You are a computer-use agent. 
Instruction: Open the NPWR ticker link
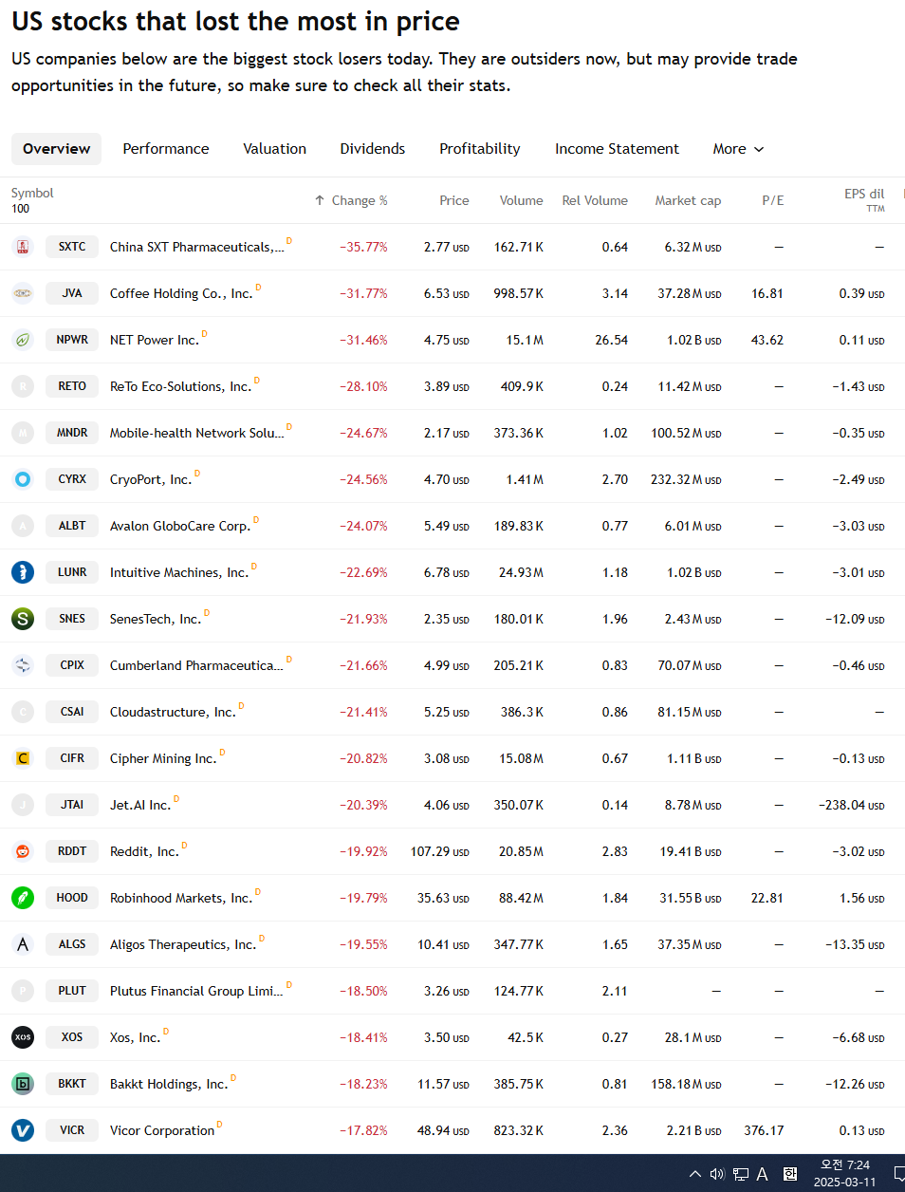click(72, 340)
